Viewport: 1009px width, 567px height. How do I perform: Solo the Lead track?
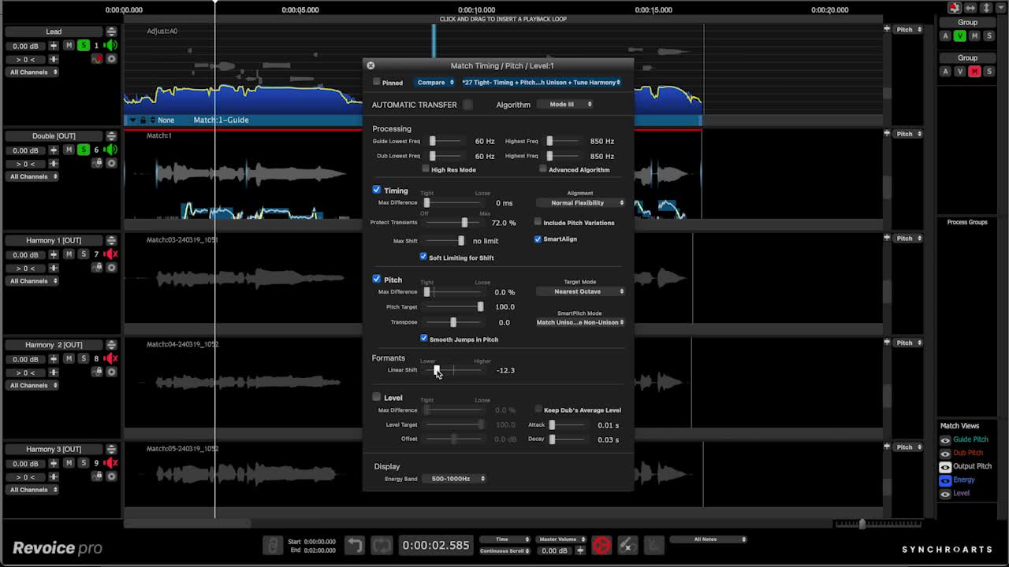coord(84,46)
